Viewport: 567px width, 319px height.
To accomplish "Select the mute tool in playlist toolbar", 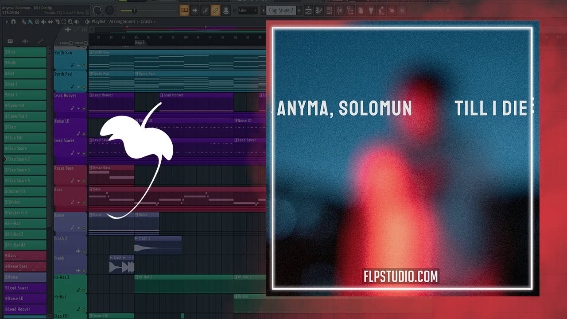I will [x=43, y=22].
